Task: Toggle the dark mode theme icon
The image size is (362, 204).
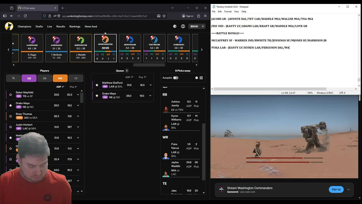Action: tap(175, 26)
